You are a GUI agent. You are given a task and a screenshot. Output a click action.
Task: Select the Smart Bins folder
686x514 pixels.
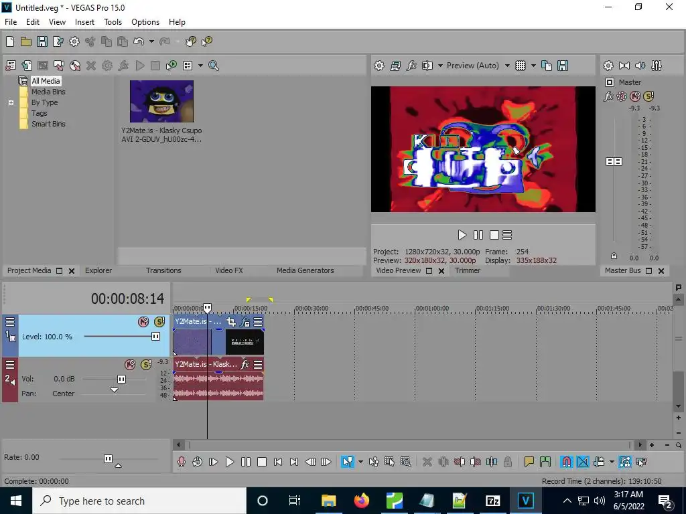(48, 124)
